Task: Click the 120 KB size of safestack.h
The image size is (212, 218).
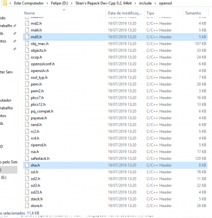Action: (x=201, y=159)
